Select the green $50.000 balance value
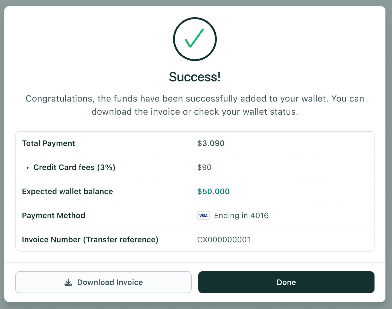 pos(213,191)
